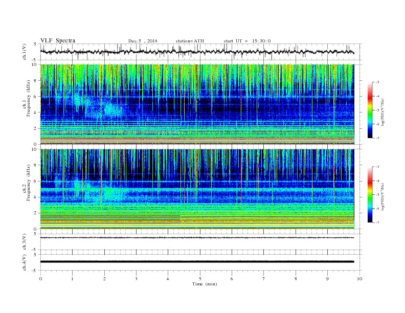Click the '2' kHz tick on ch.1 frequency axis
Viewport: 405px width, 313px height.
click(36, 128)
